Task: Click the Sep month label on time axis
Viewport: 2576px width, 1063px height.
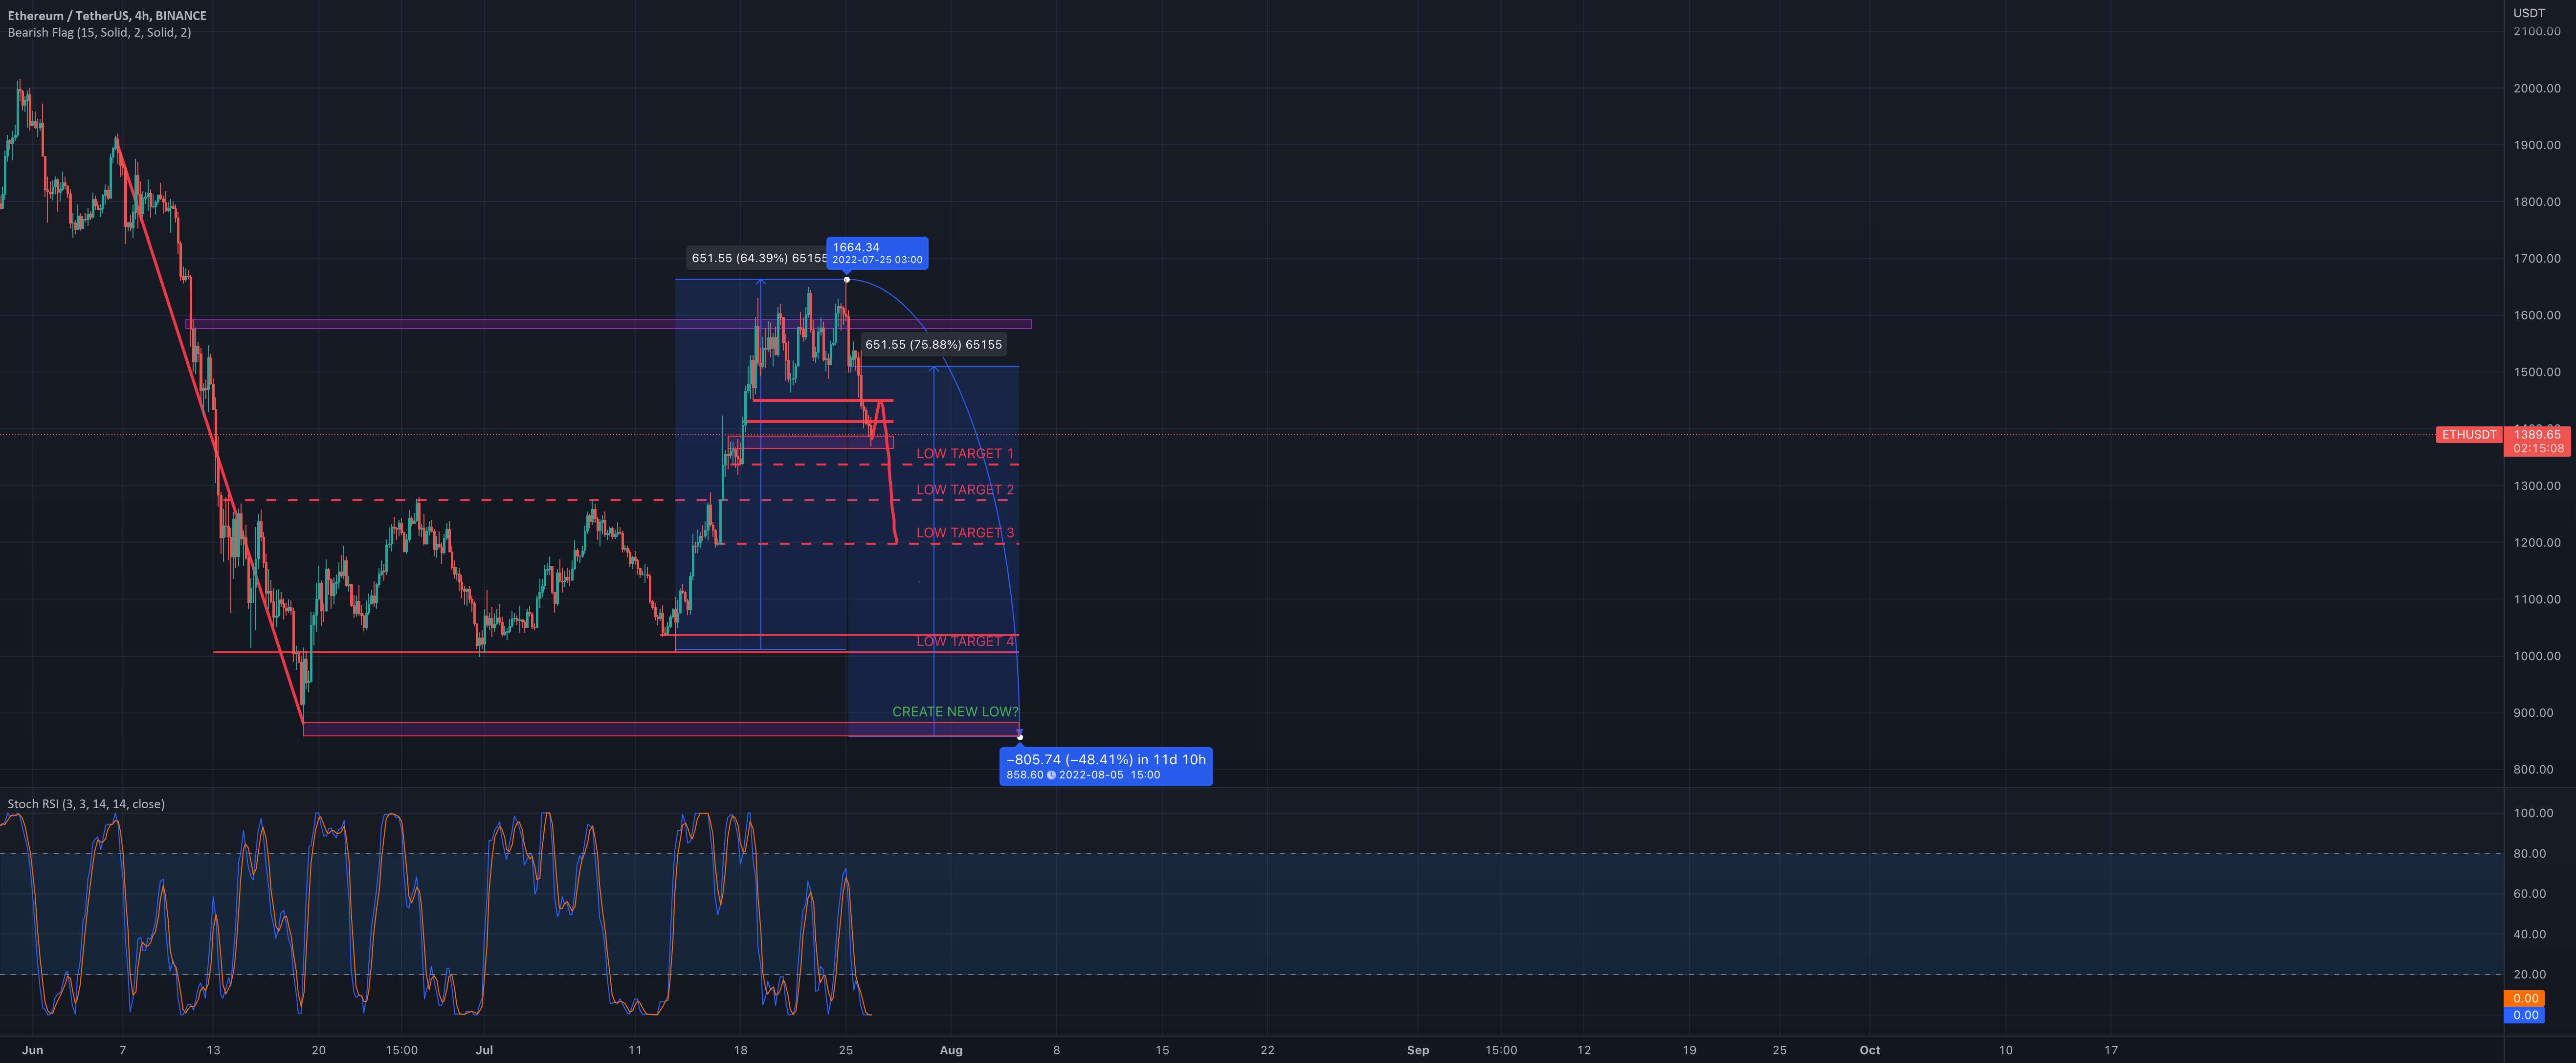Action: pyautogui.click(x=1418, y=1050)
